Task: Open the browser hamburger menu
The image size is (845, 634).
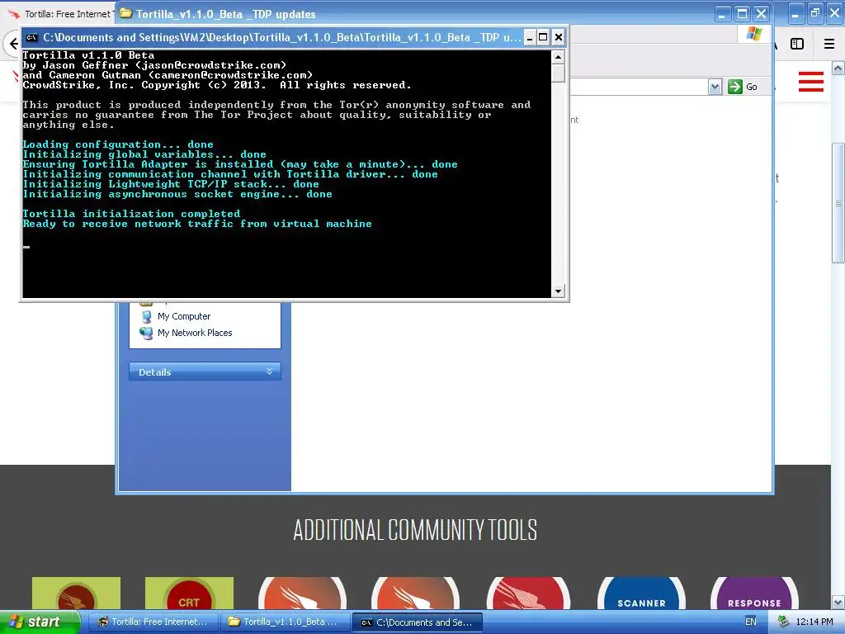Action: coord(829,44)
